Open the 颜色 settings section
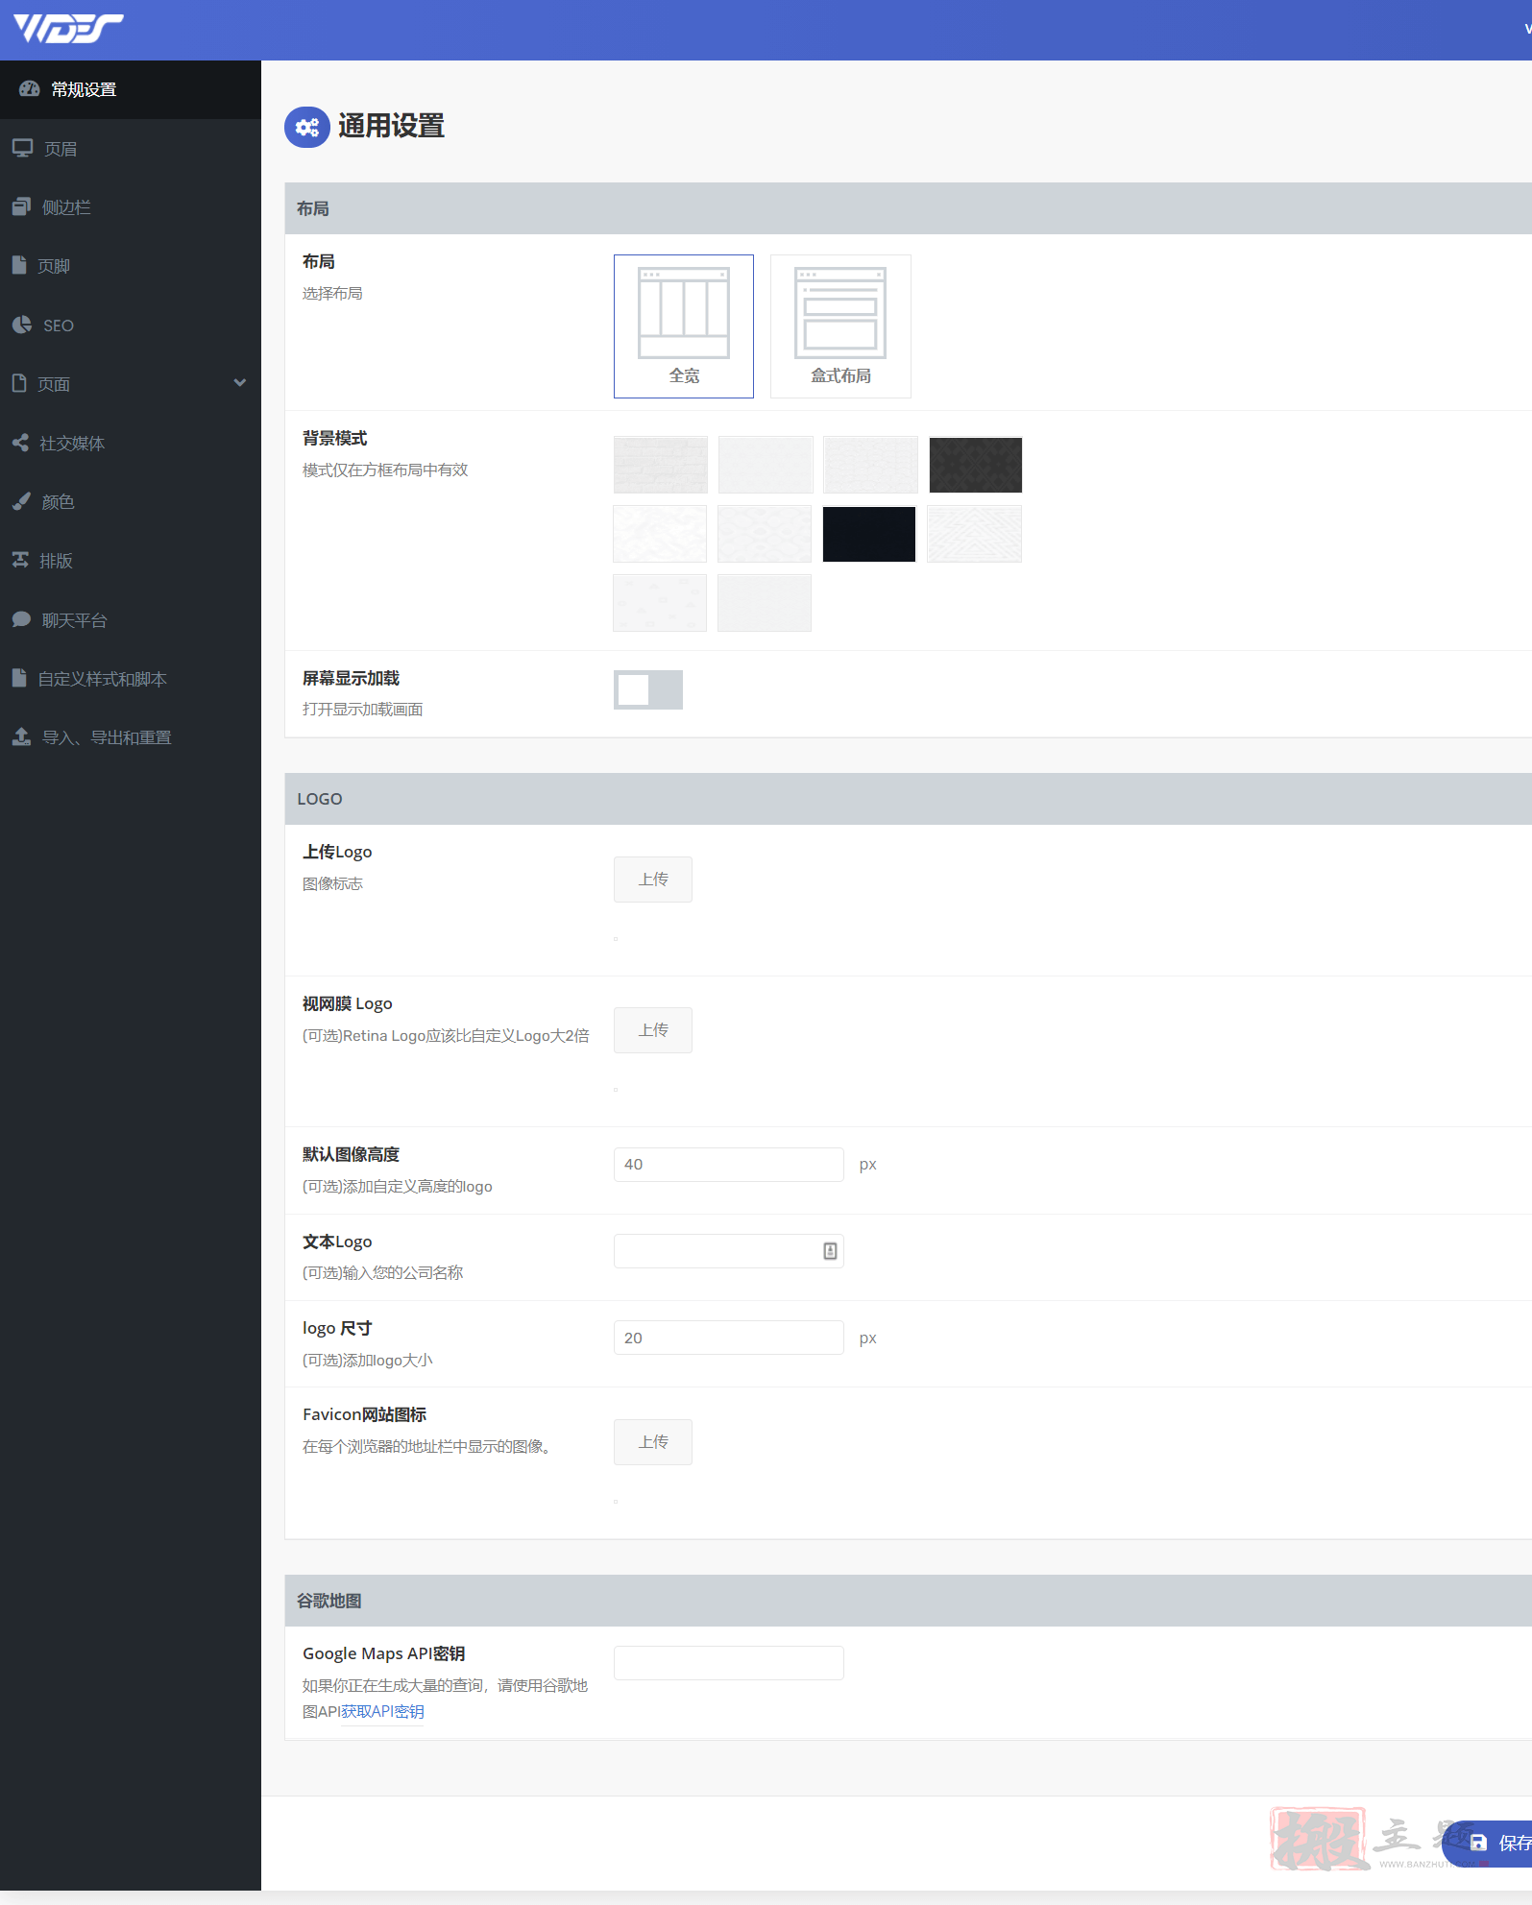Image resolution: width=1532 pixels, height=1905 pixels. click(x=131, y=501)
